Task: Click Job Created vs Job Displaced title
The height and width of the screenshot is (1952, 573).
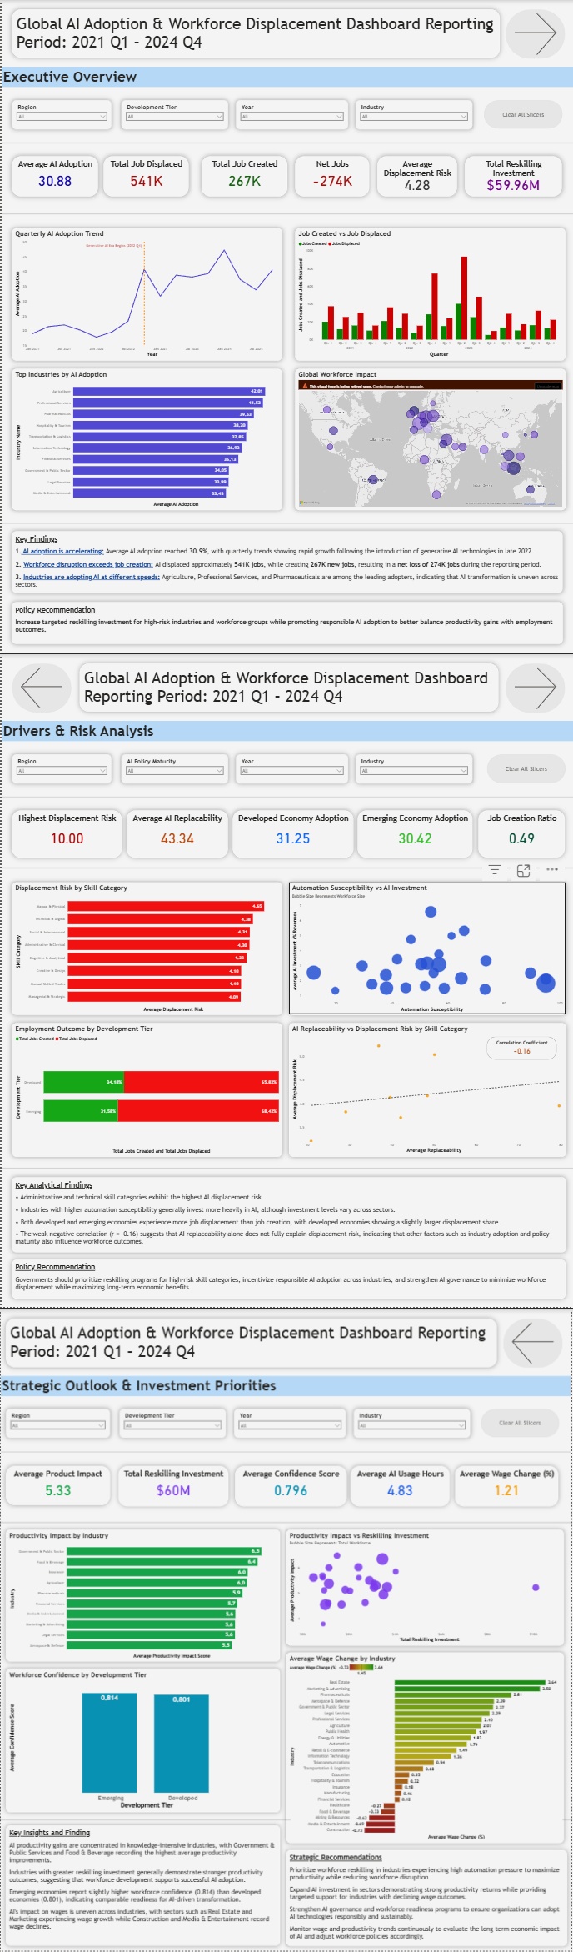Action: pyautogui.click(x=345, y=233)
